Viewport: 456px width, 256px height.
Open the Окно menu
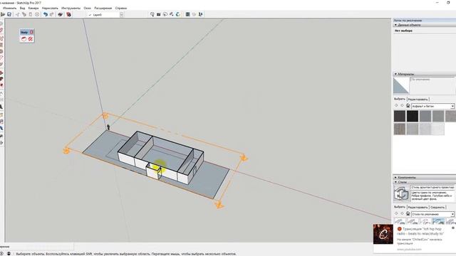click(87, 8)
